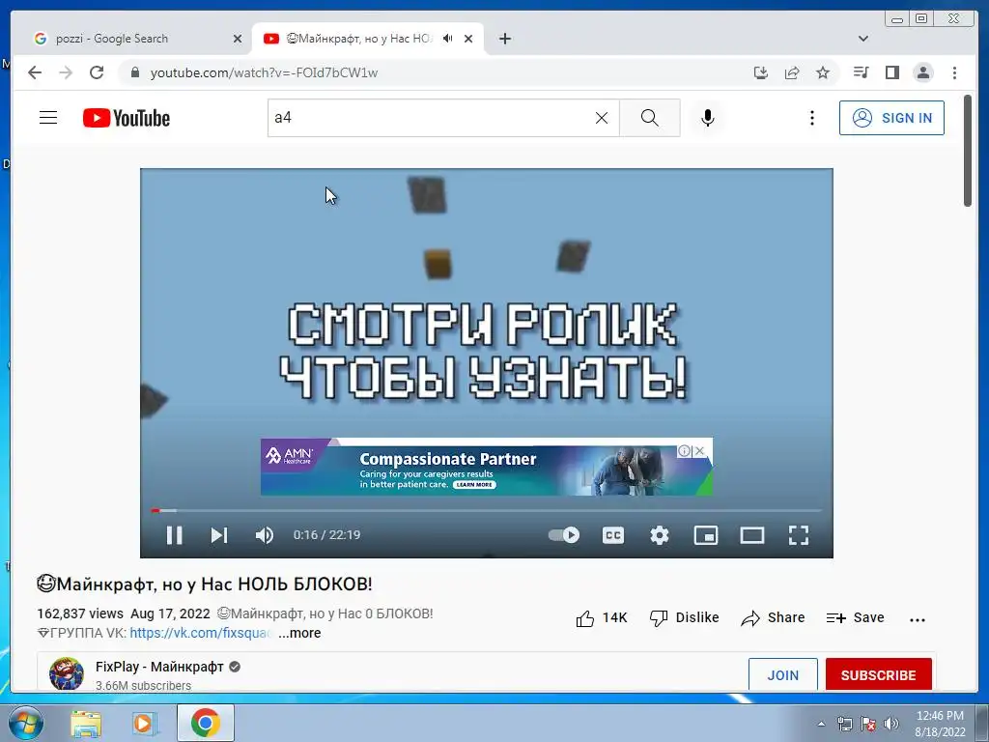Click the video title text
The image size is (989, 742).
[x=205, y=585]
